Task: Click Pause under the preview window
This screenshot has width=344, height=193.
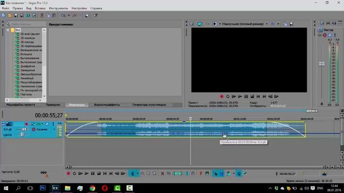Action: 246,96
